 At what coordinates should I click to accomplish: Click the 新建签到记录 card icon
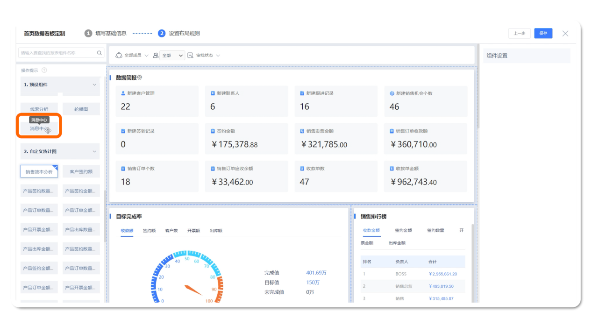123,131
